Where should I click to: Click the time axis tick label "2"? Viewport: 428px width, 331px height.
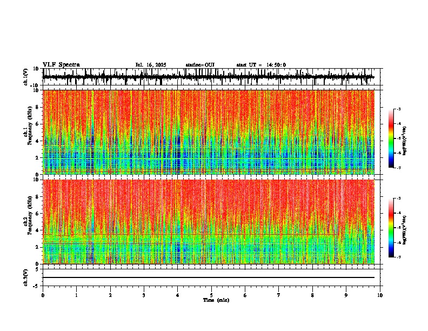[110, 295]
